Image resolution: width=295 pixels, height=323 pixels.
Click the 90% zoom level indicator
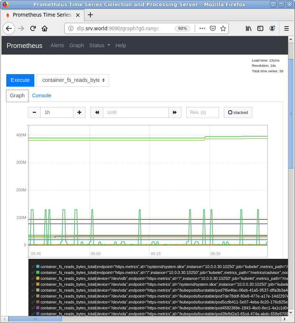pyautogui.click(x=182, y=28)
